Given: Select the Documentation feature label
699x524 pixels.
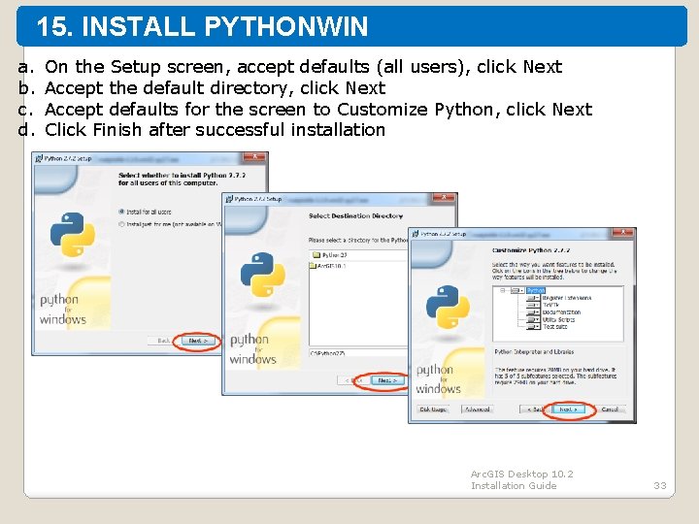Looking at the screenshot, I should (562, 312).
